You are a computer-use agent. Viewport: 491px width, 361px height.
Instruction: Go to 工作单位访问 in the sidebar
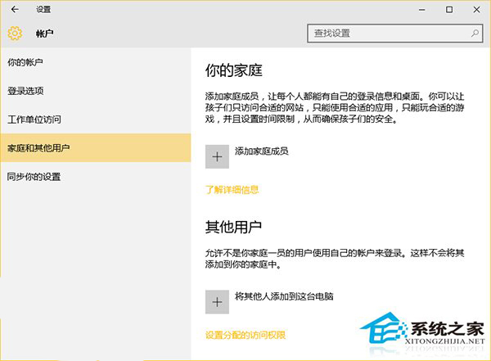click(96, 120)
